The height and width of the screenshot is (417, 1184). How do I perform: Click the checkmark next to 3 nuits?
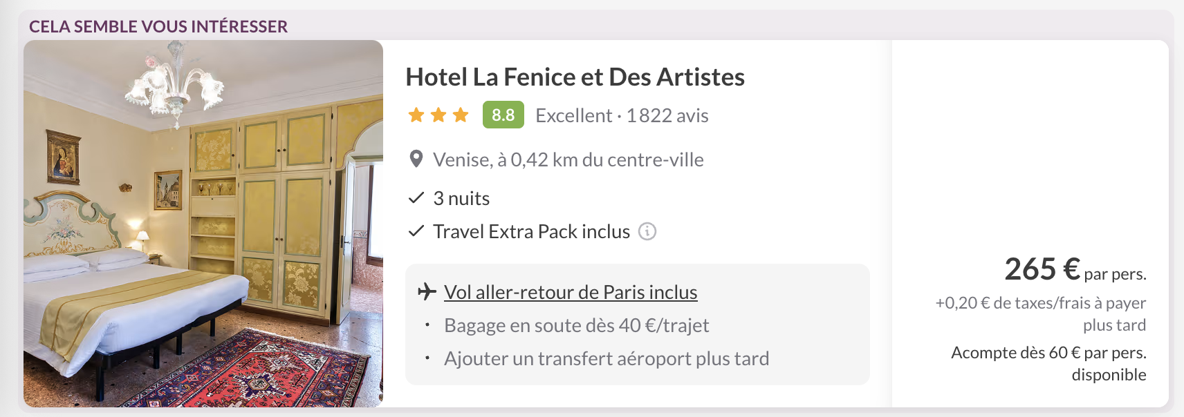[416, 198]
